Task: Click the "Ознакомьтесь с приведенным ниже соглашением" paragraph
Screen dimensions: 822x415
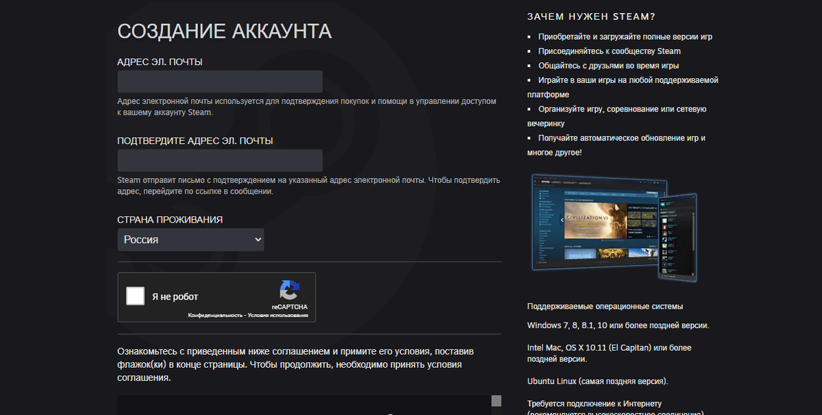Action: pos(295,364)
